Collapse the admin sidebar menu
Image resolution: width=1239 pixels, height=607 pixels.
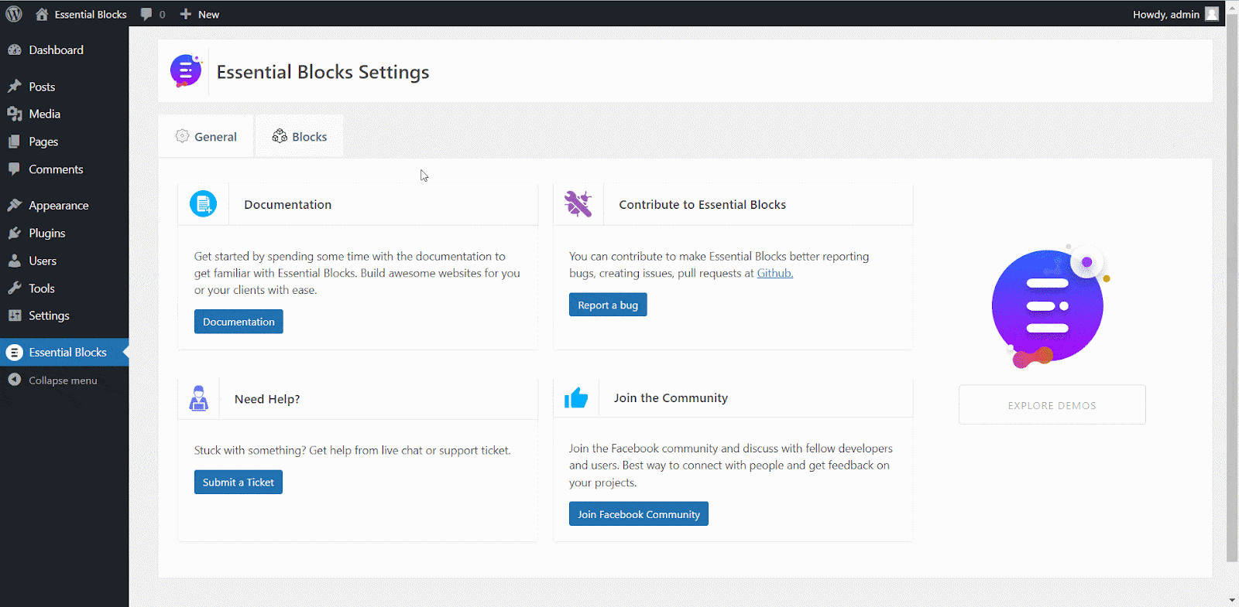pyautogui.click(x=64, y=380)
